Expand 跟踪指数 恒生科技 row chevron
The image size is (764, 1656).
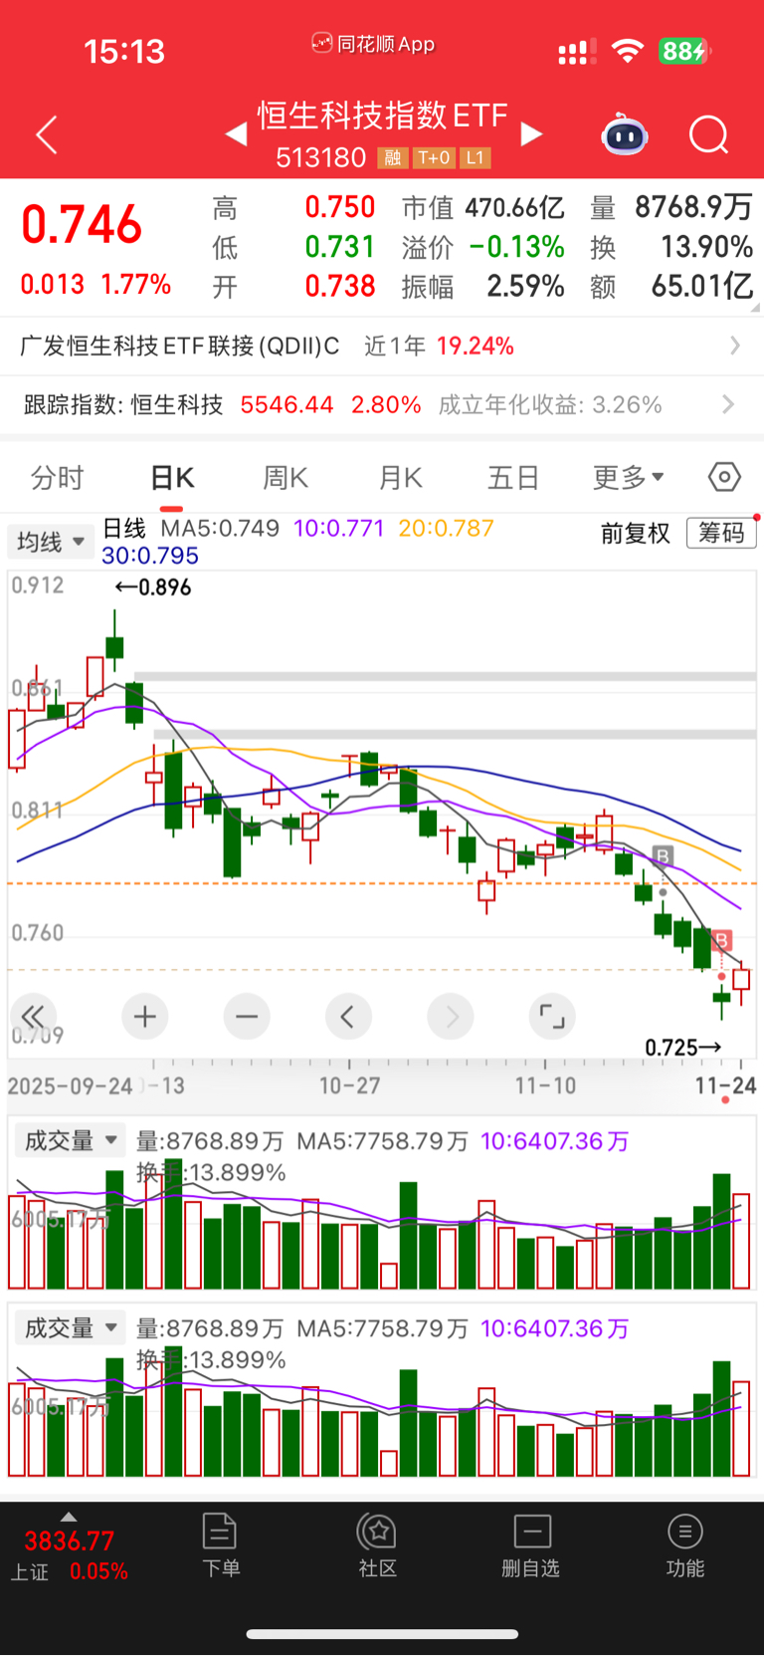point(728,404)
